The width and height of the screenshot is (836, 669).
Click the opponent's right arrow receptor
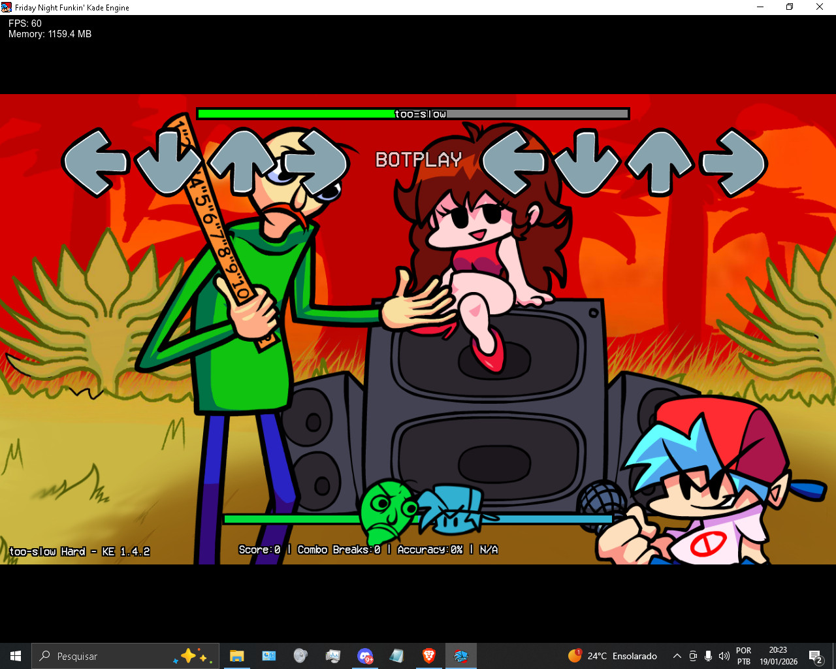[315, 163]
